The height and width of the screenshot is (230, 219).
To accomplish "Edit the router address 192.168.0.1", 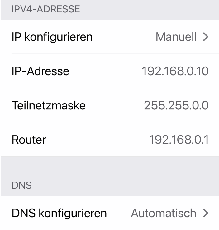I will (179, 140).
